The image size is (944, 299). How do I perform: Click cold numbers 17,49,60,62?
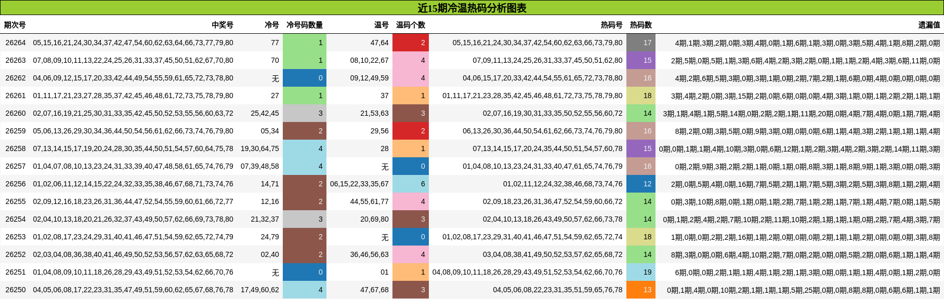(x=260, y=290)
